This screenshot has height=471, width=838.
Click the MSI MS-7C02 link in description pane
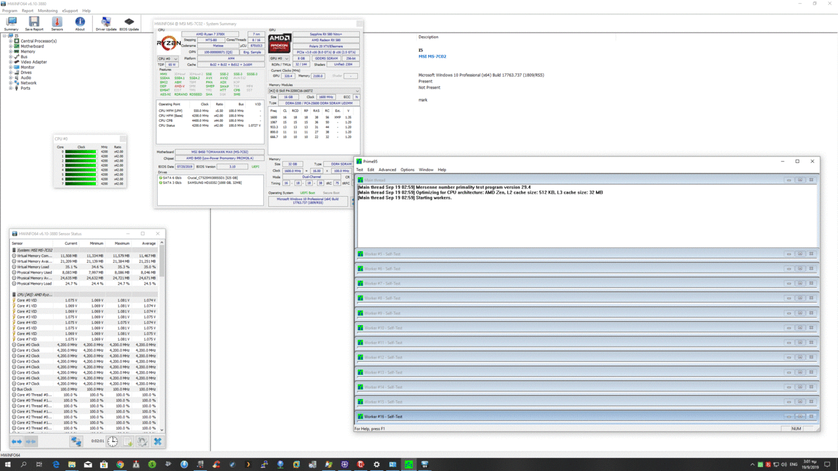click(432, 56)
